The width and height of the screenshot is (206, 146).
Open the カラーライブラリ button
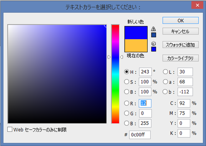181,58
